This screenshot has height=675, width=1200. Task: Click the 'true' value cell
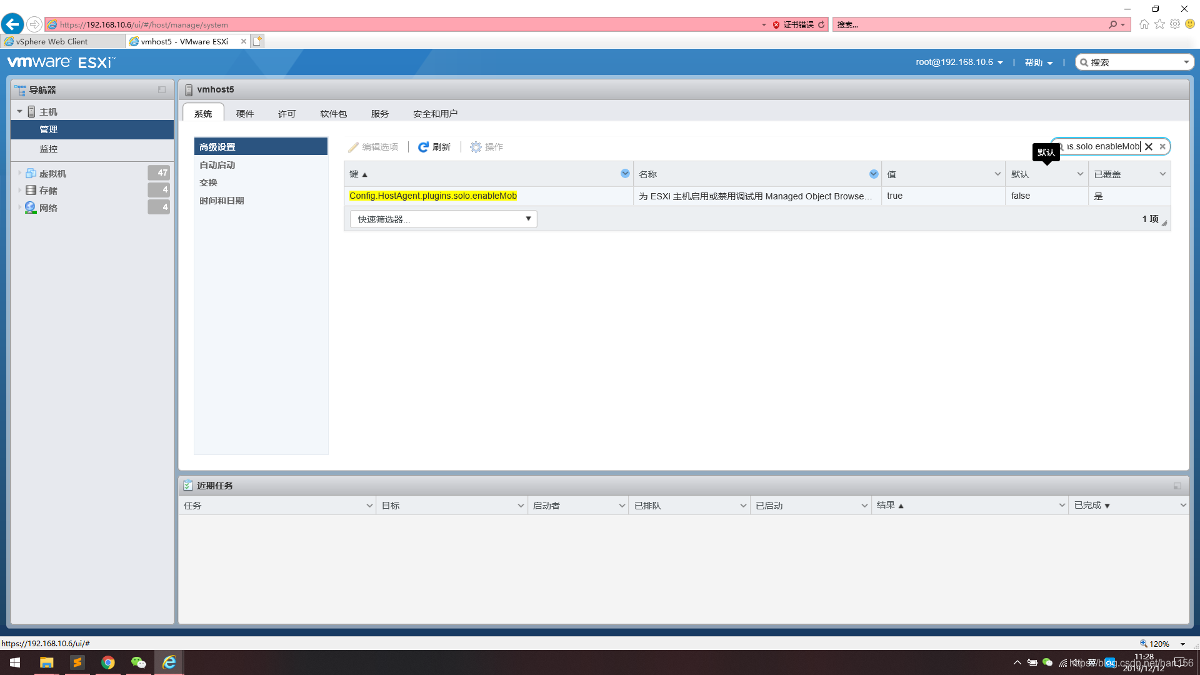[x=943, y=196]
